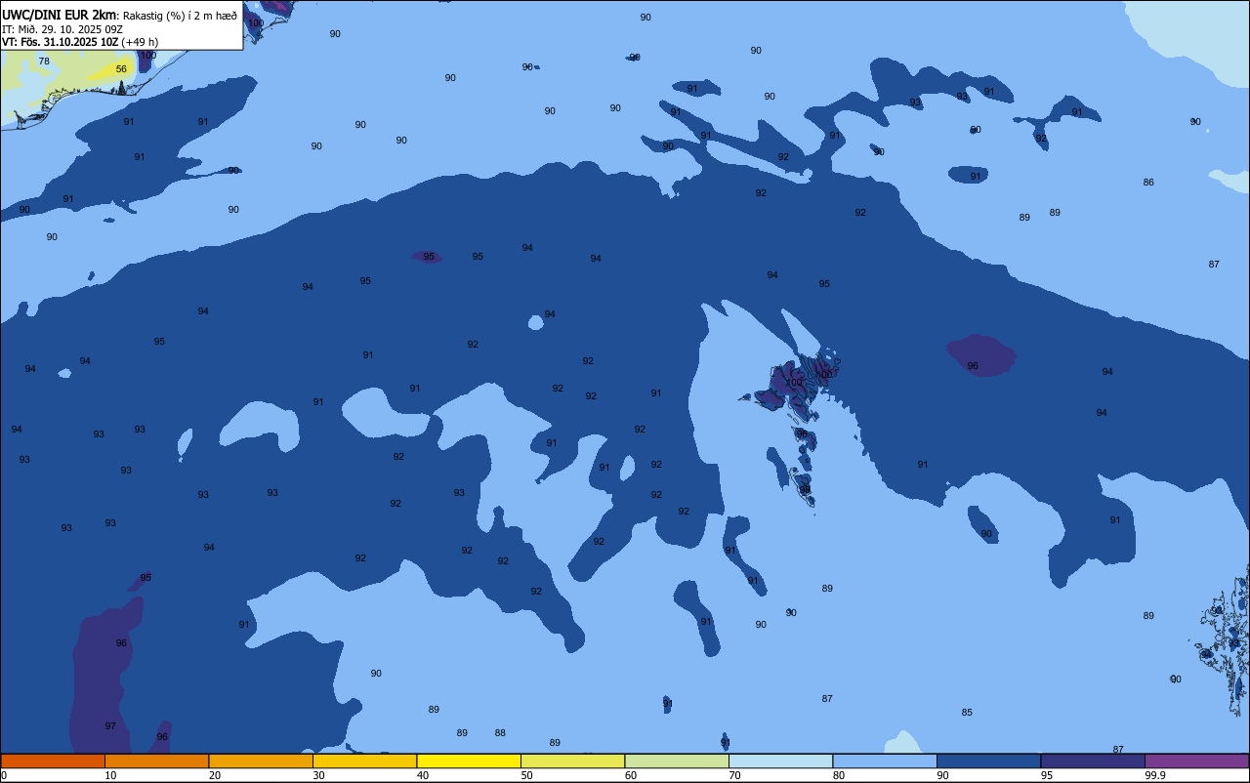Click the '70' legend tick label
Screen dimensions: 1250x783
pos(734,775)
